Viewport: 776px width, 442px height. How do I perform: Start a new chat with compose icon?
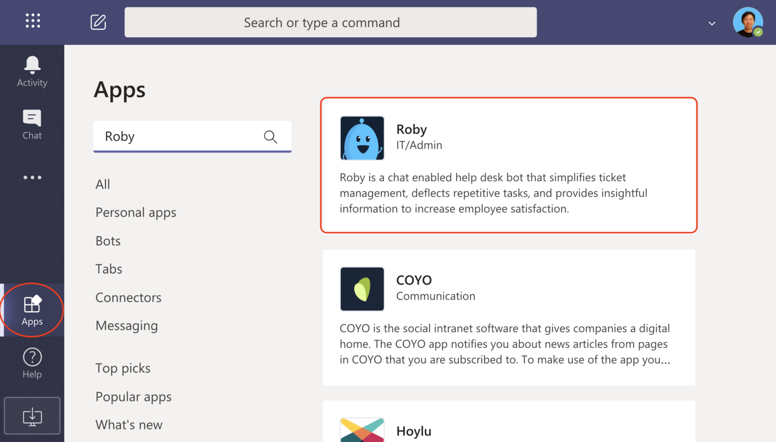click(98, 22)
